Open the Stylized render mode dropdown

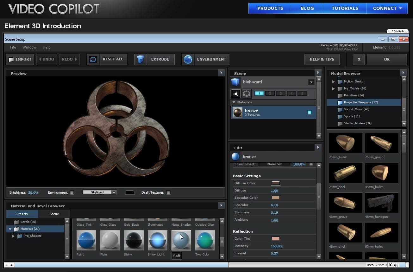pos(100,192)
